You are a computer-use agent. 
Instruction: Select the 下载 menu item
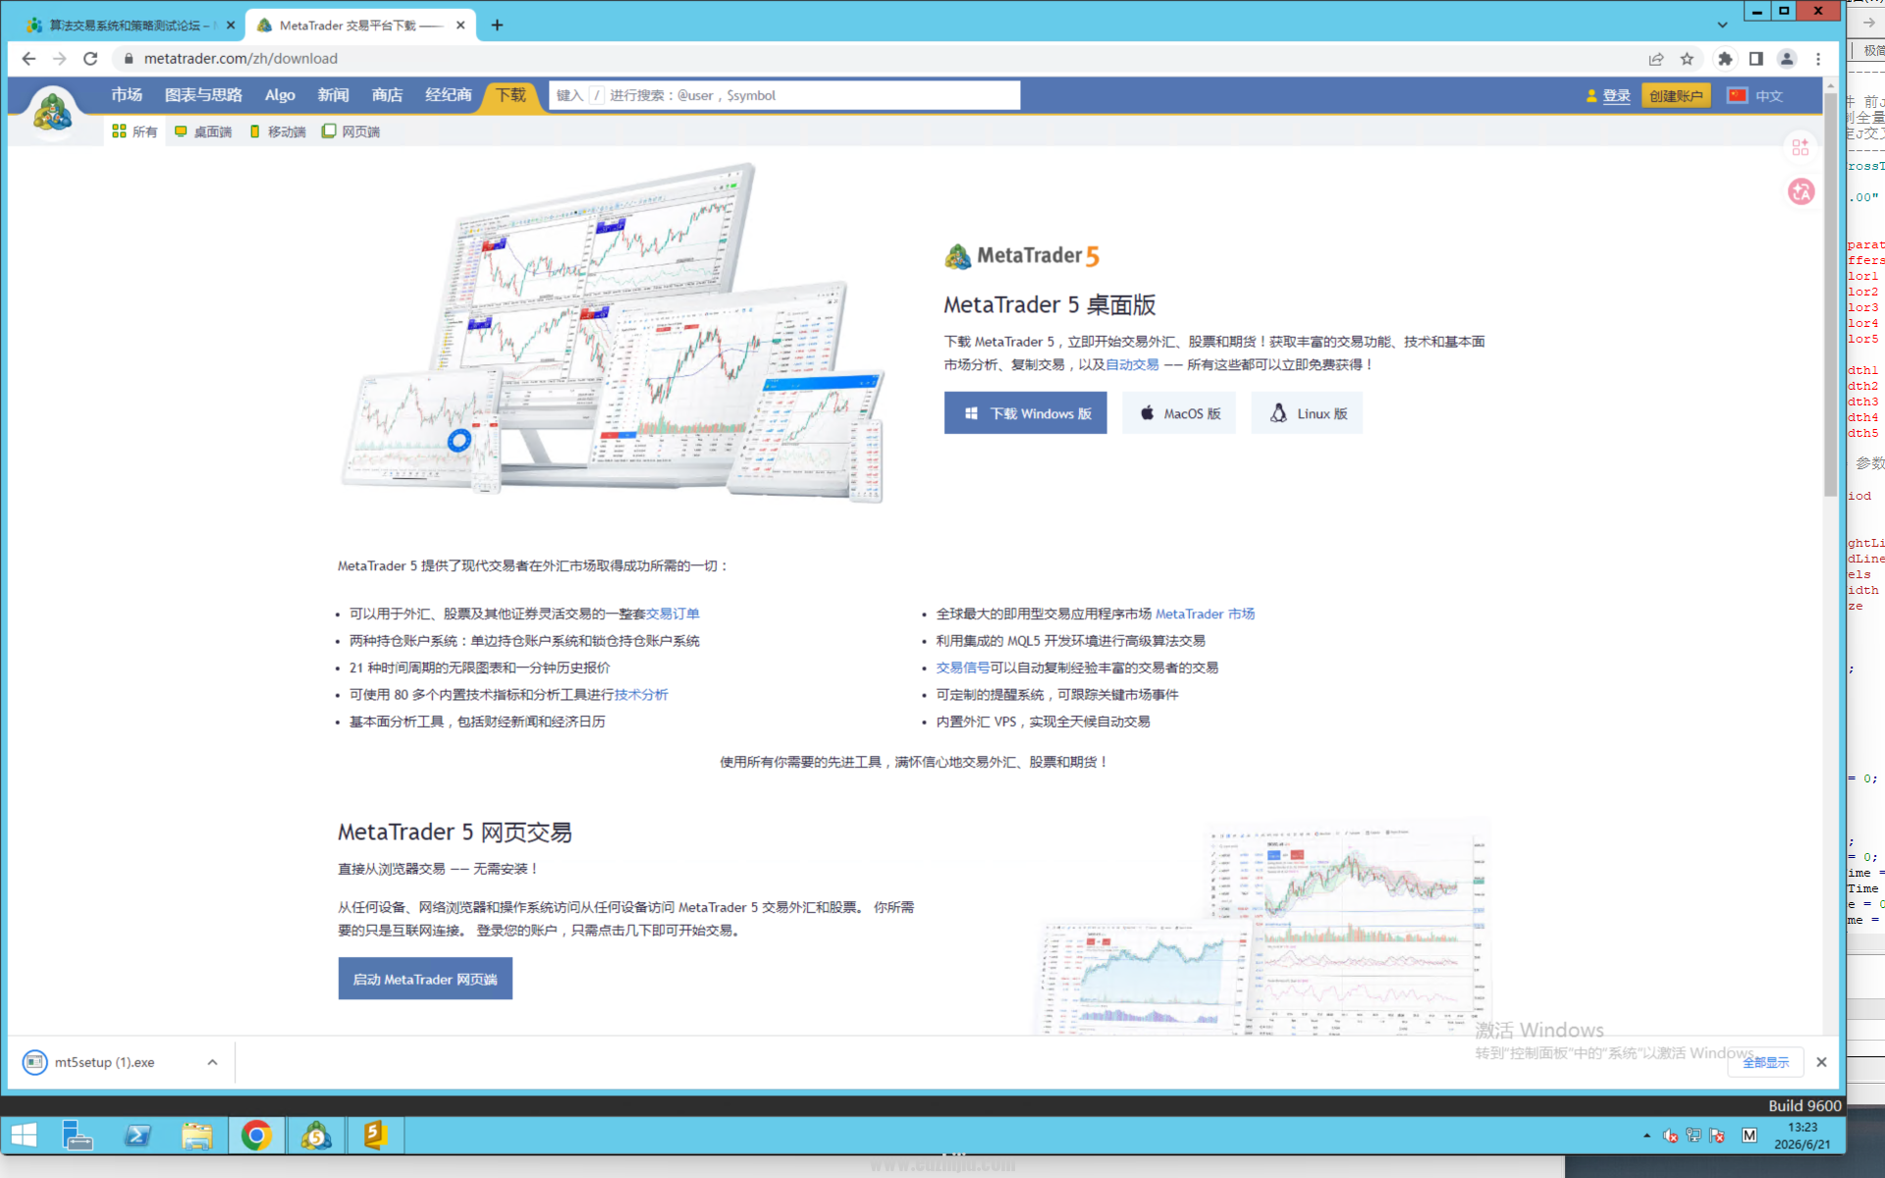[511, 95]
